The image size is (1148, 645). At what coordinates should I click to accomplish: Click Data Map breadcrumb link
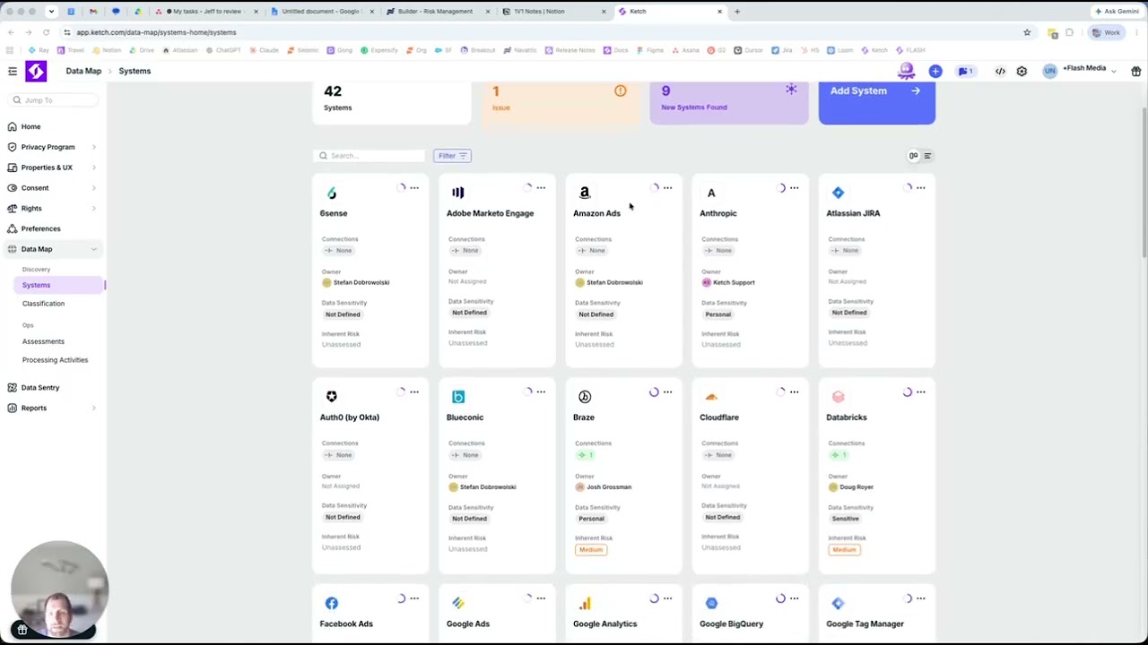pyautogui.click(x=83, y=71)
